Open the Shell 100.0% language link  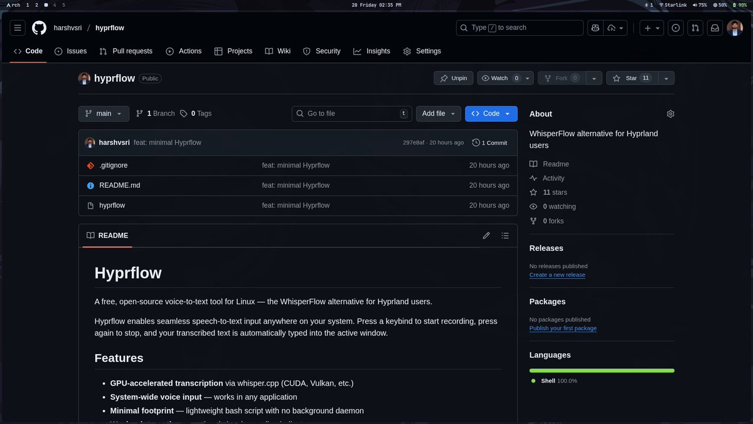(554, 381)
